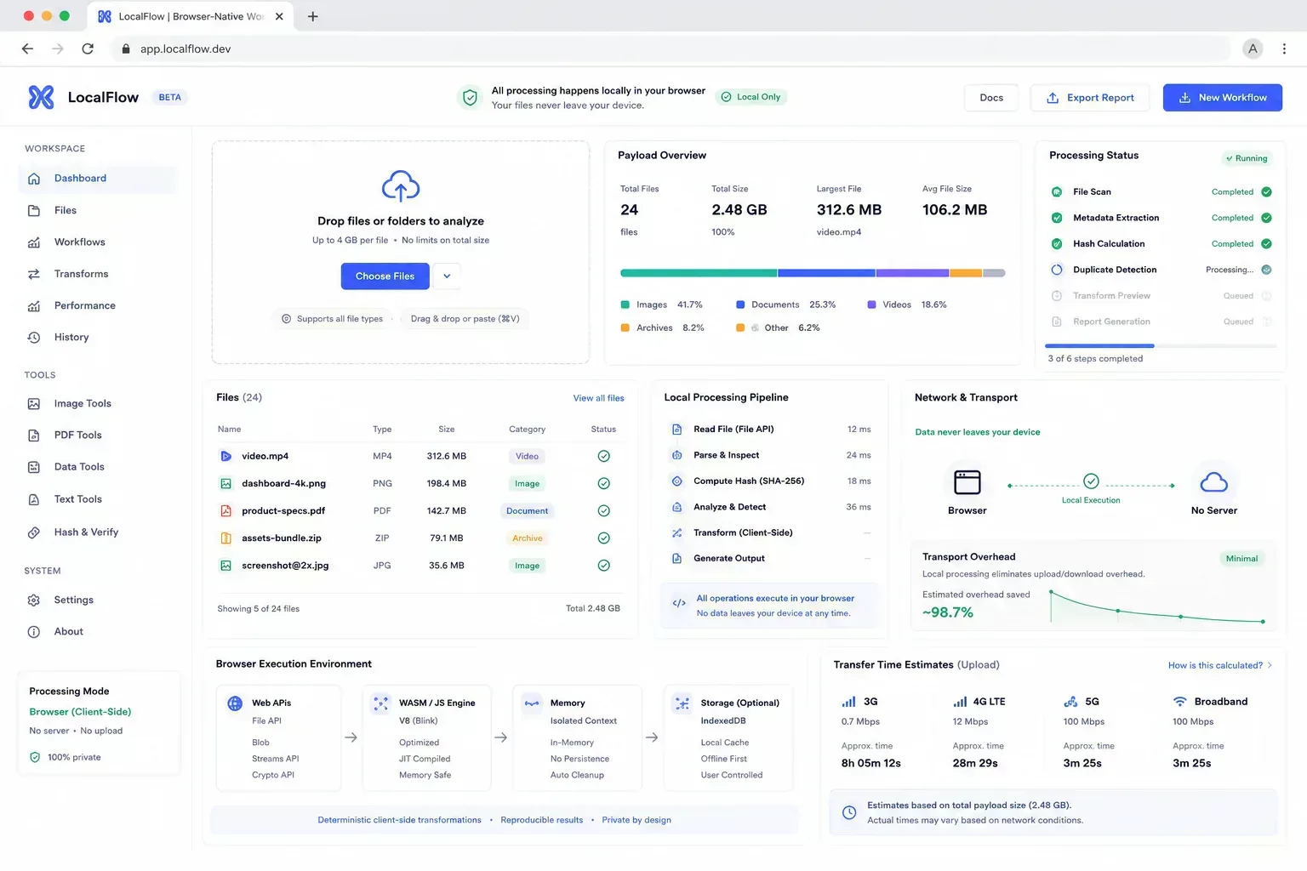Click Hash Calculation completed status check
The image size is (1307, 871).
pyautogui.click(x=1266, y=244)
